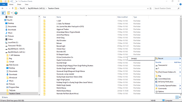Open [Pro] Chosen Folders of L submenu
The width and height of the screenshot is (182, 102).
point(168,72)
